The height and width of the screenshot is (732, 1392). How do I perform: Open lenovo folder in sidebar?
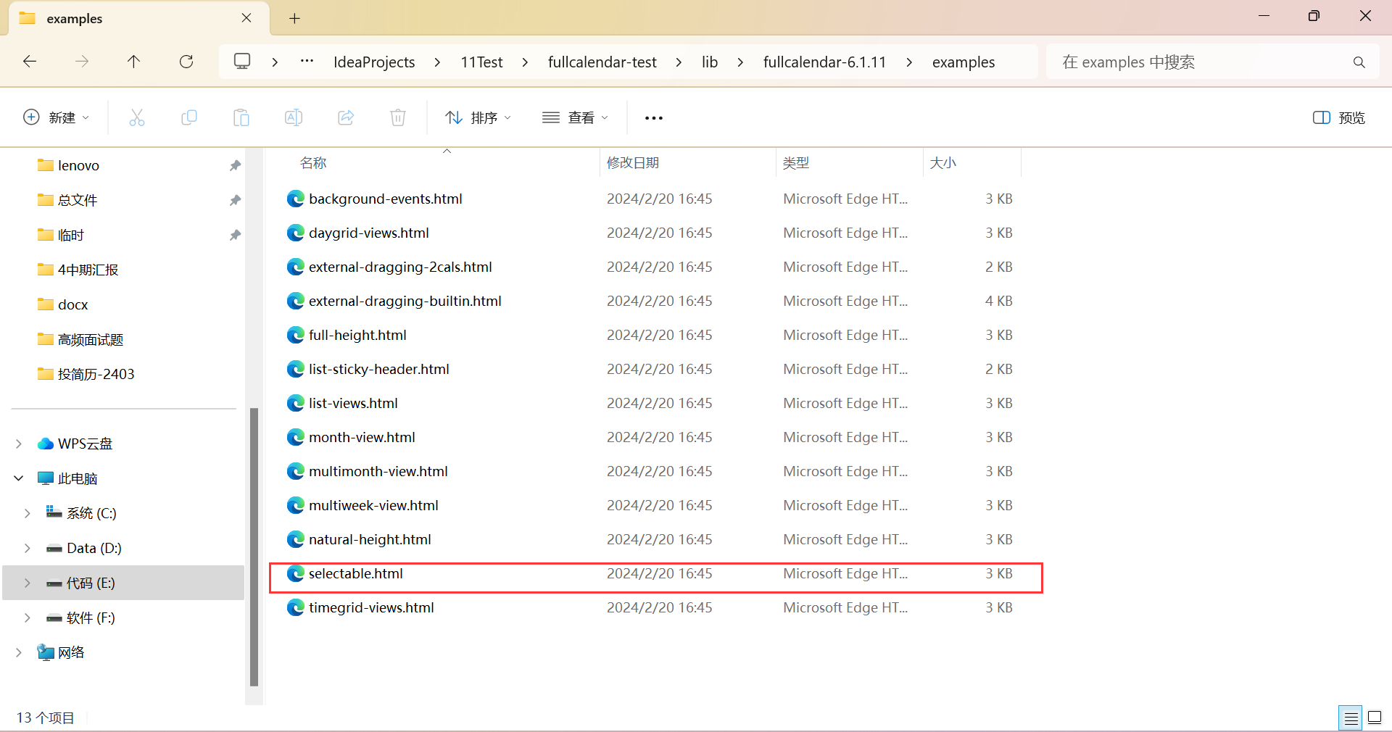(78, 166)
